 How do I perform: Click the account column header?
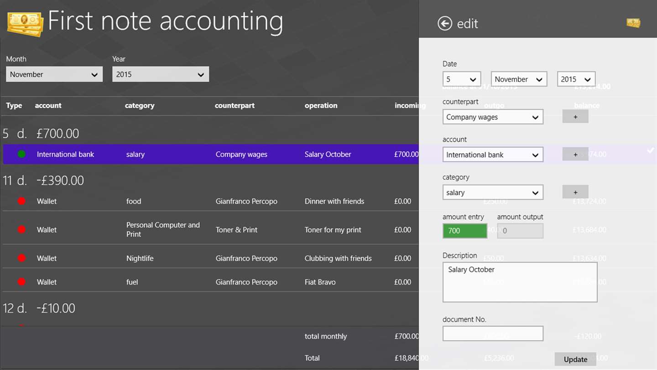pos(48,106)
